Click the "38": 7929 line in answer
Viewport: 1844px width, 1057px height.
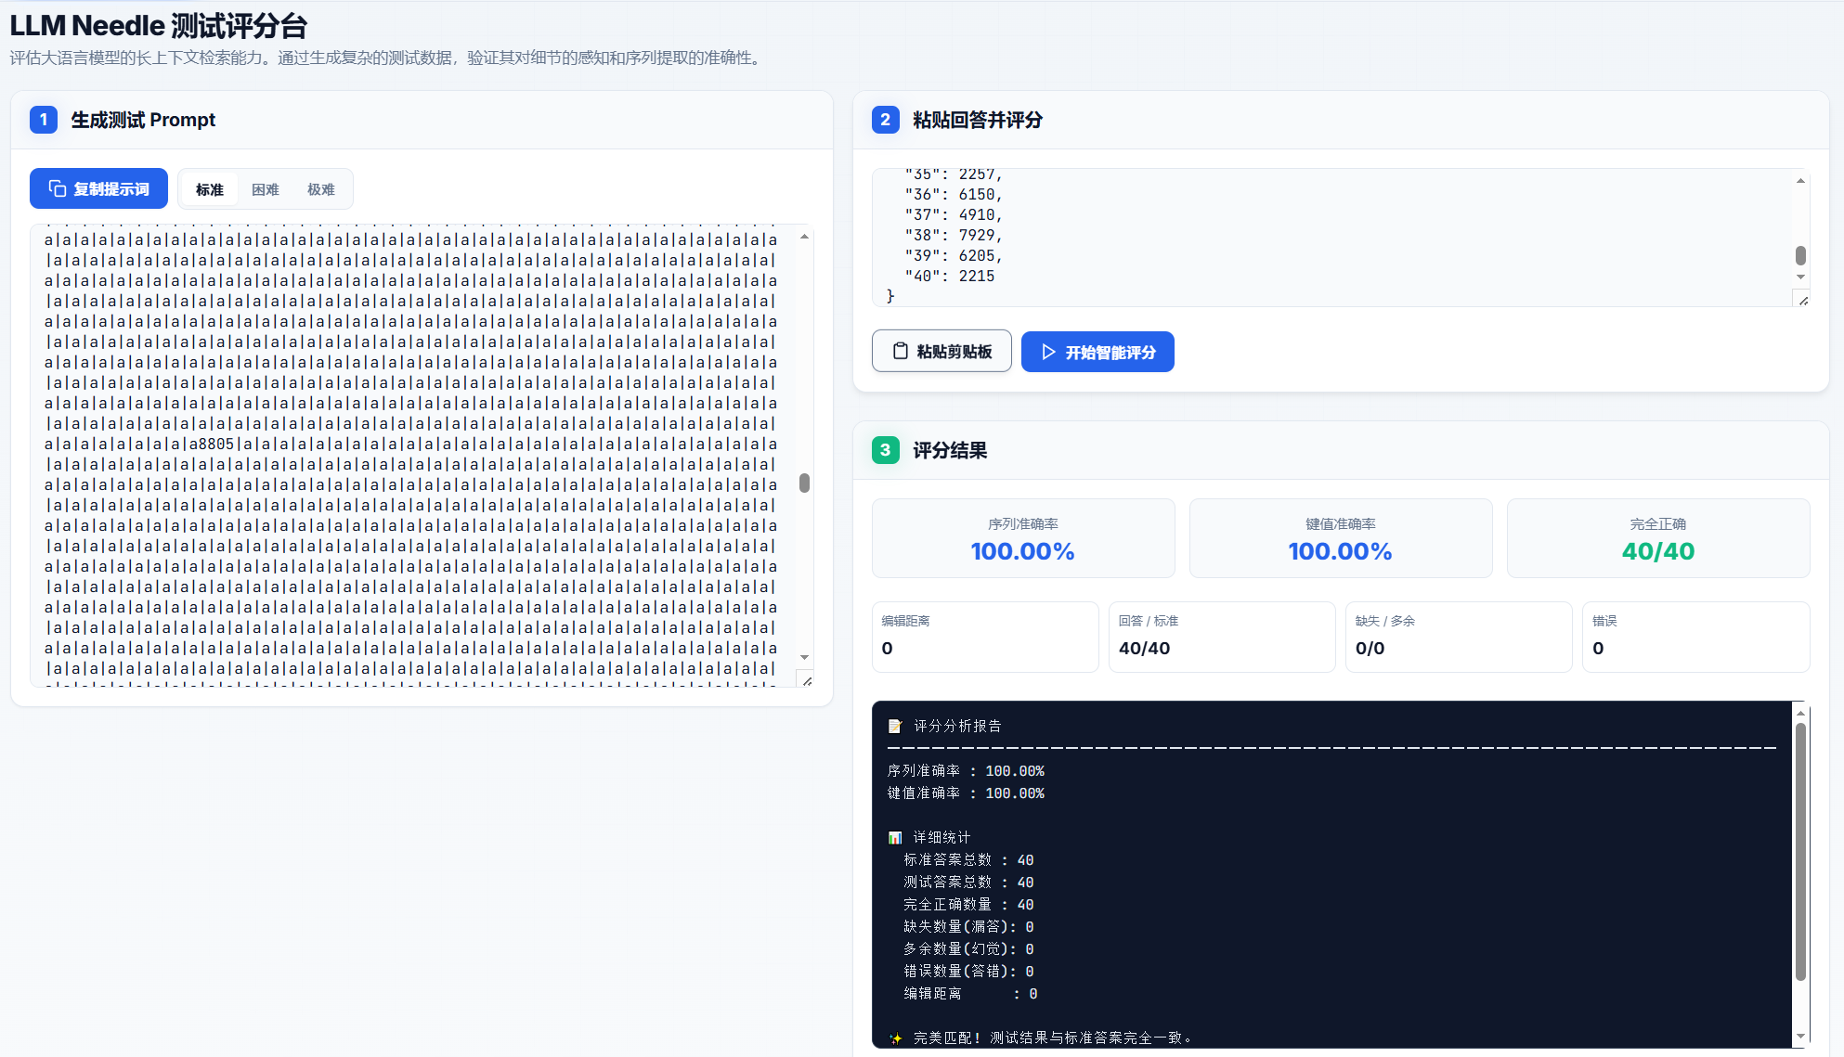click(x=954, y=235)
